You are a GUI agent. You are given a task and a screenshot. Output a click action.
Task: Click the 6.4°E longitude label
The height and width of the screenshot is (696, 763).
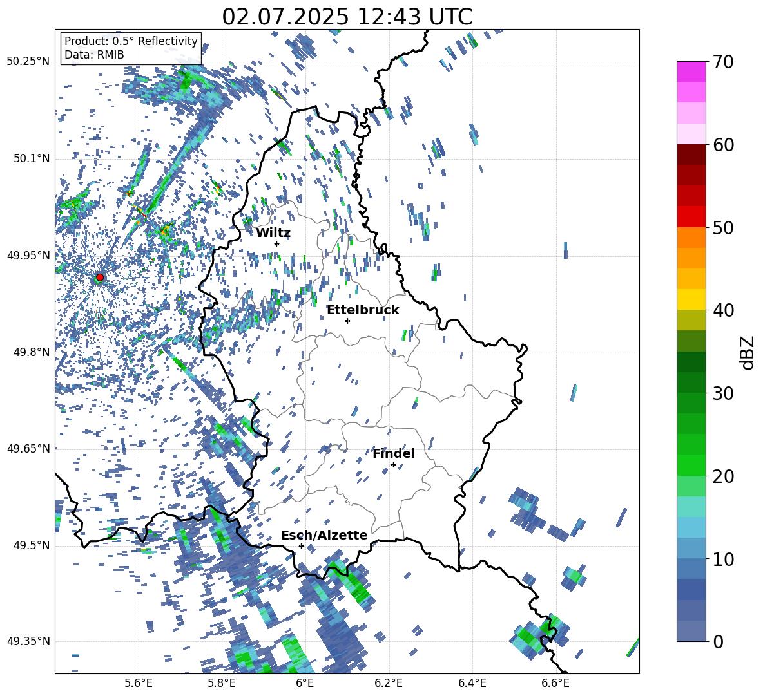pos(472,683)
